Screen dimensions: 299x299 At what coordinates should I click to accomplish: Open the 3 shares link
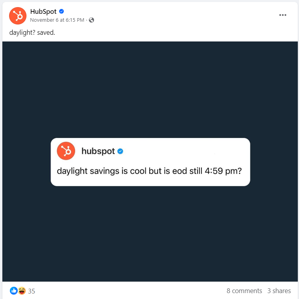coord(279,291)
